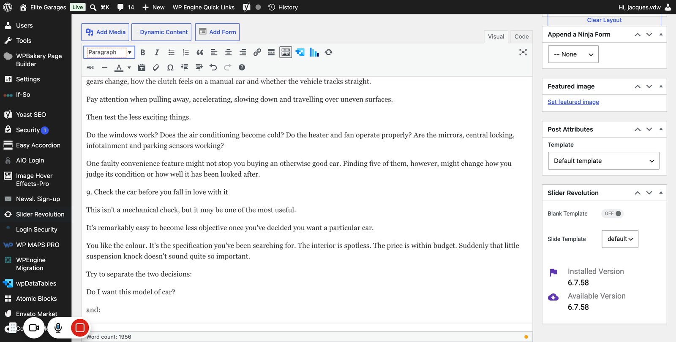This screenshot has height=342, width=676.
Task: Apply strikethrough formatting
Action: [x=90, y=67]
